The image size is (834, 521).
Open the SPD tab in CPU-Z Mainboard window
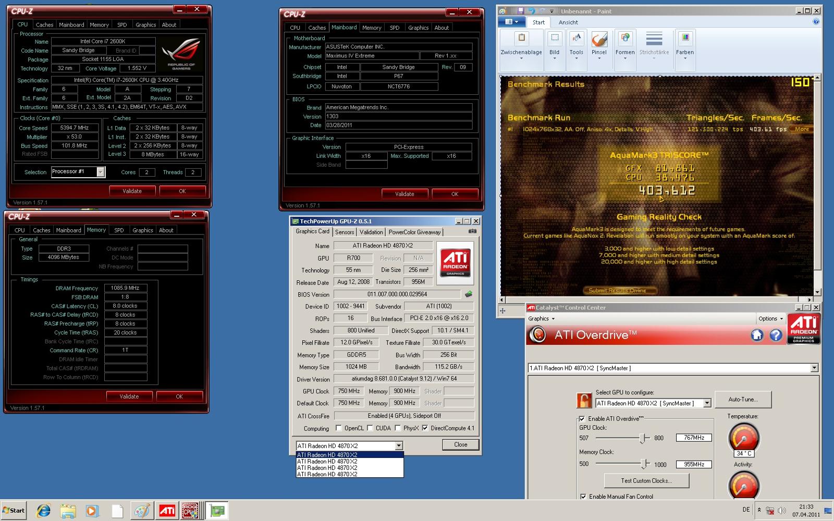tap(395, 28)
